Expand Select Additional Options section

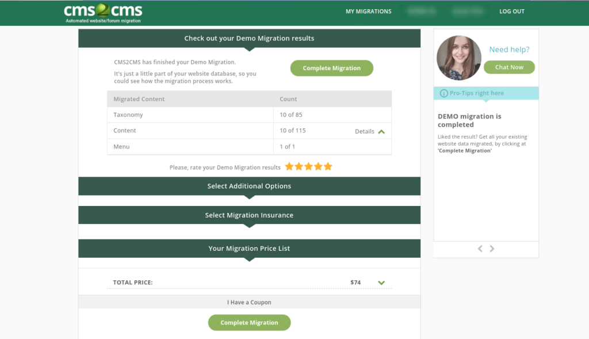click(250, 186)
